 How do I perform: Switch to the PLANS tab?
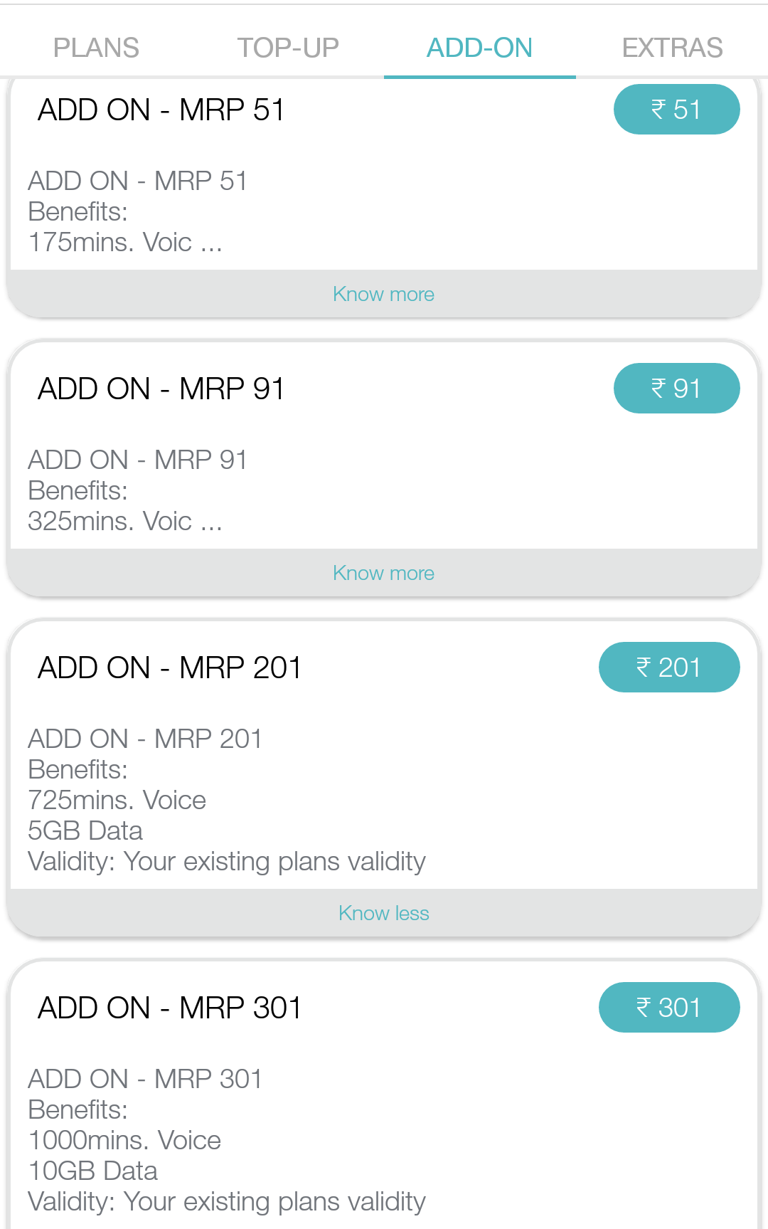point(96,48)
